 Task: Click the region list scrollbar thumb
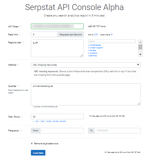coord(140,47)
